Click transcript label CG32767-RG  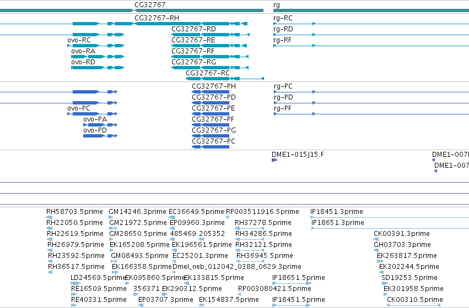193,62
